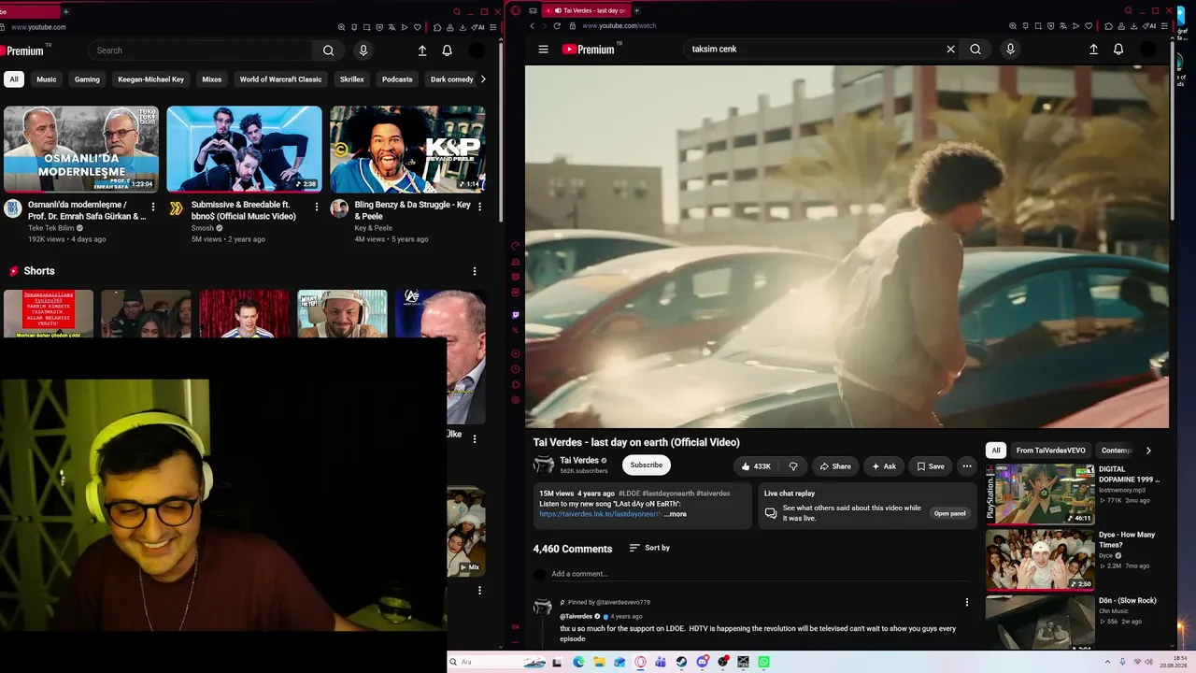
Task: Select the Music chip in the left window
Action: click(x=47, y=79)
